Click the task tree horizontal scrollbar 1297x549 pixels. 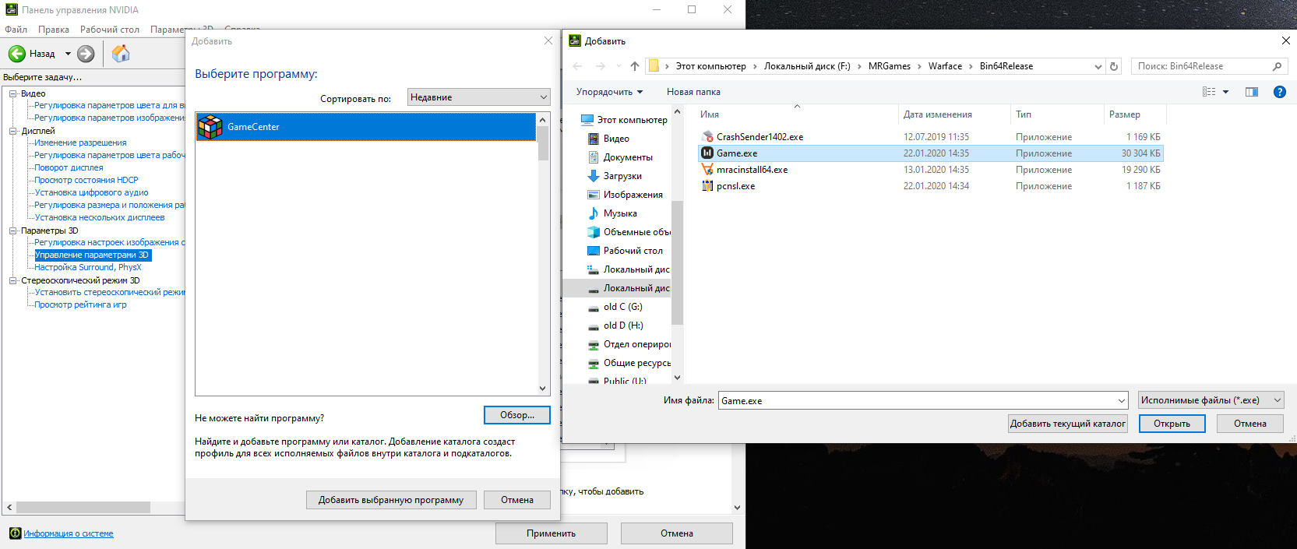(83, 507)
